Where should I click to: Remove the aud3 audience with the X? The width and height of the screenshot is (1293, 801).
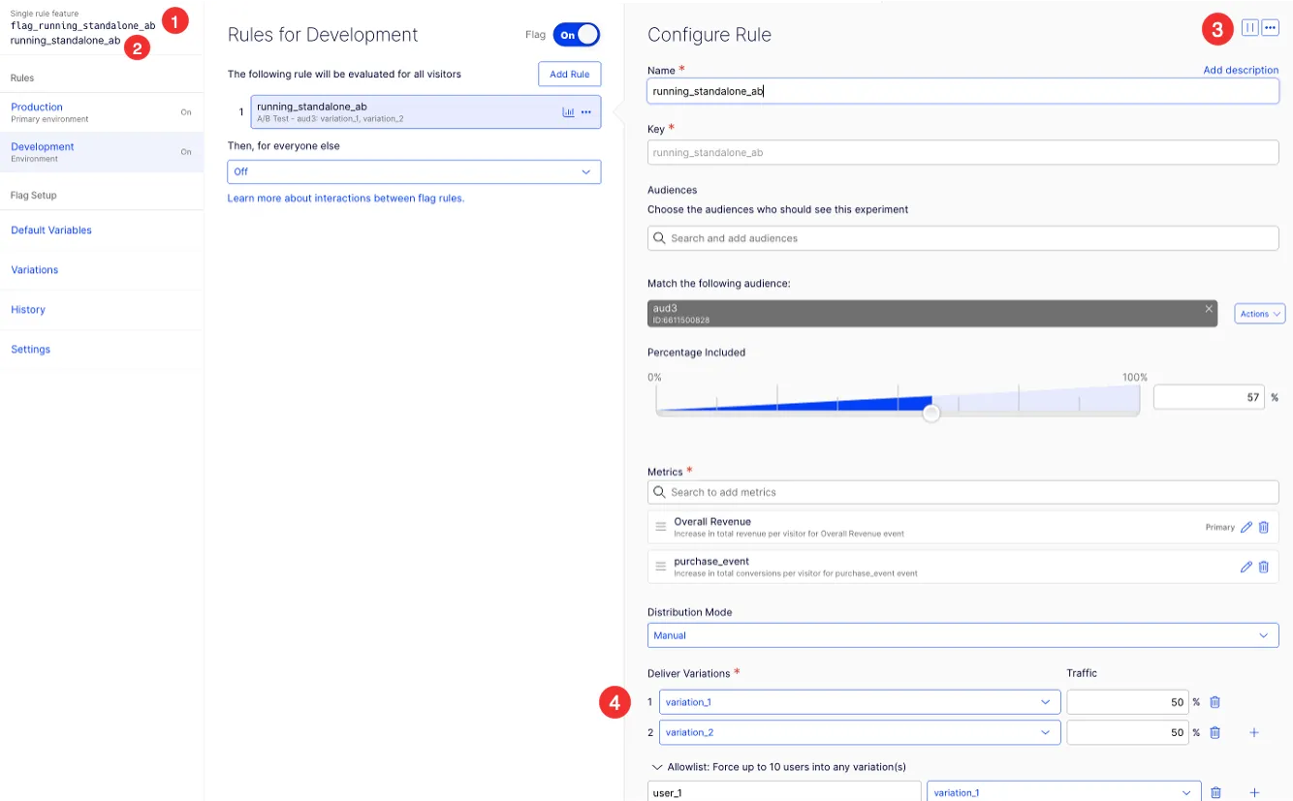(1209, 309)
